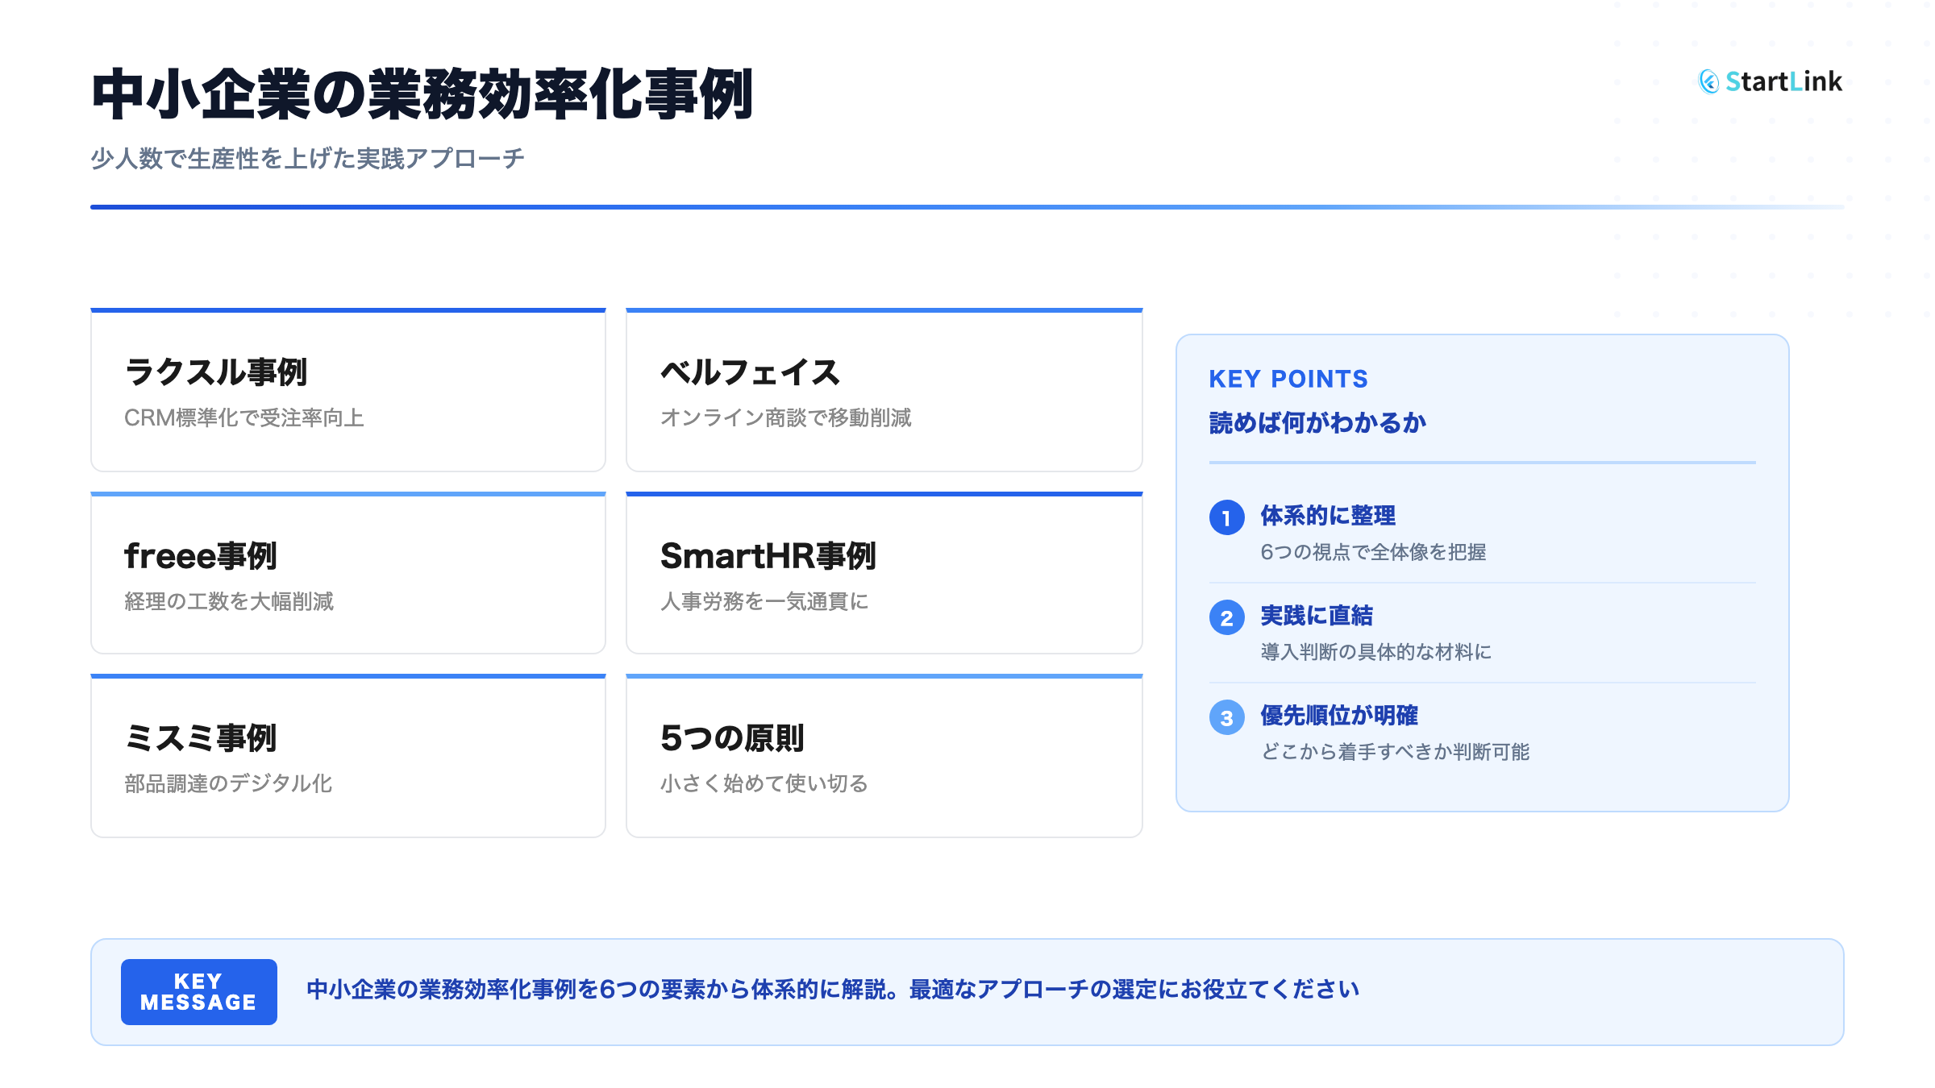The image size is (1935, 1088).
Task: Click the main title 中小企業の業務効率化事例
Action: coord(422,95)
